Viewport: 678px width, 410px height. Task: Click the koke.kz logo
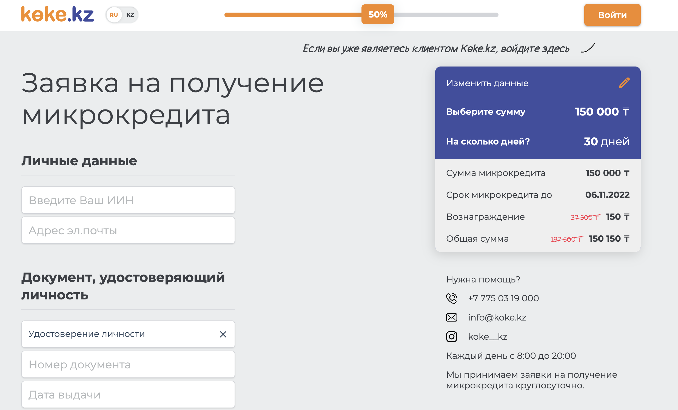pyautogui.click(x=58, y=14)
